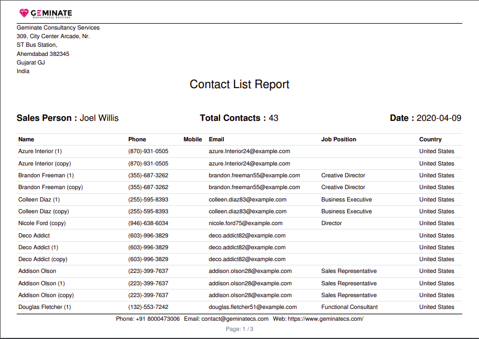Select the Name column header
The width and height of the screenshot is (479, 339).
click(x=26, y=139)
